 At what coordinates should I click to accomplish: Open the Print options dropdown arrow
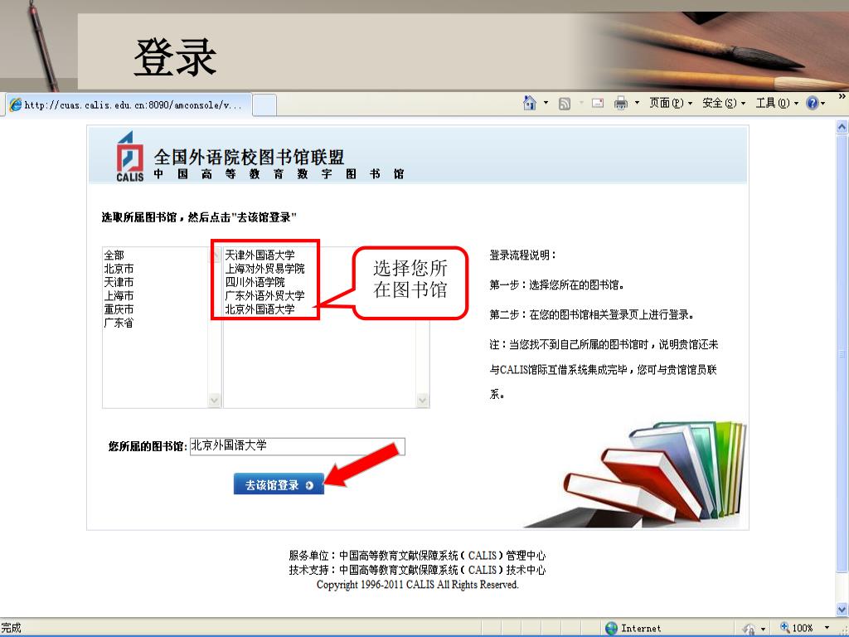(637, 103)
